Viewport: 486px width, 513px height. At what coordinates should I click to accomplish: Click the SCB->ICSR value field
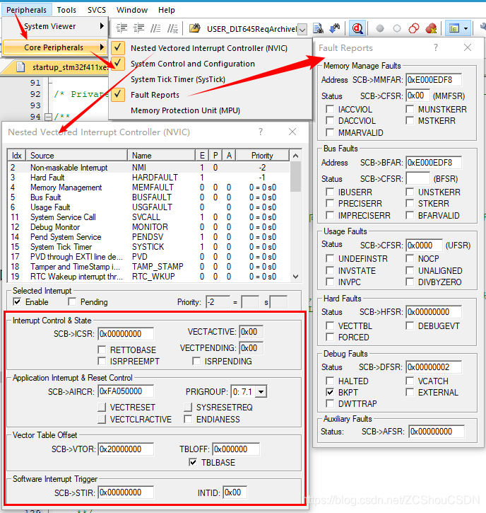[126, 334]
